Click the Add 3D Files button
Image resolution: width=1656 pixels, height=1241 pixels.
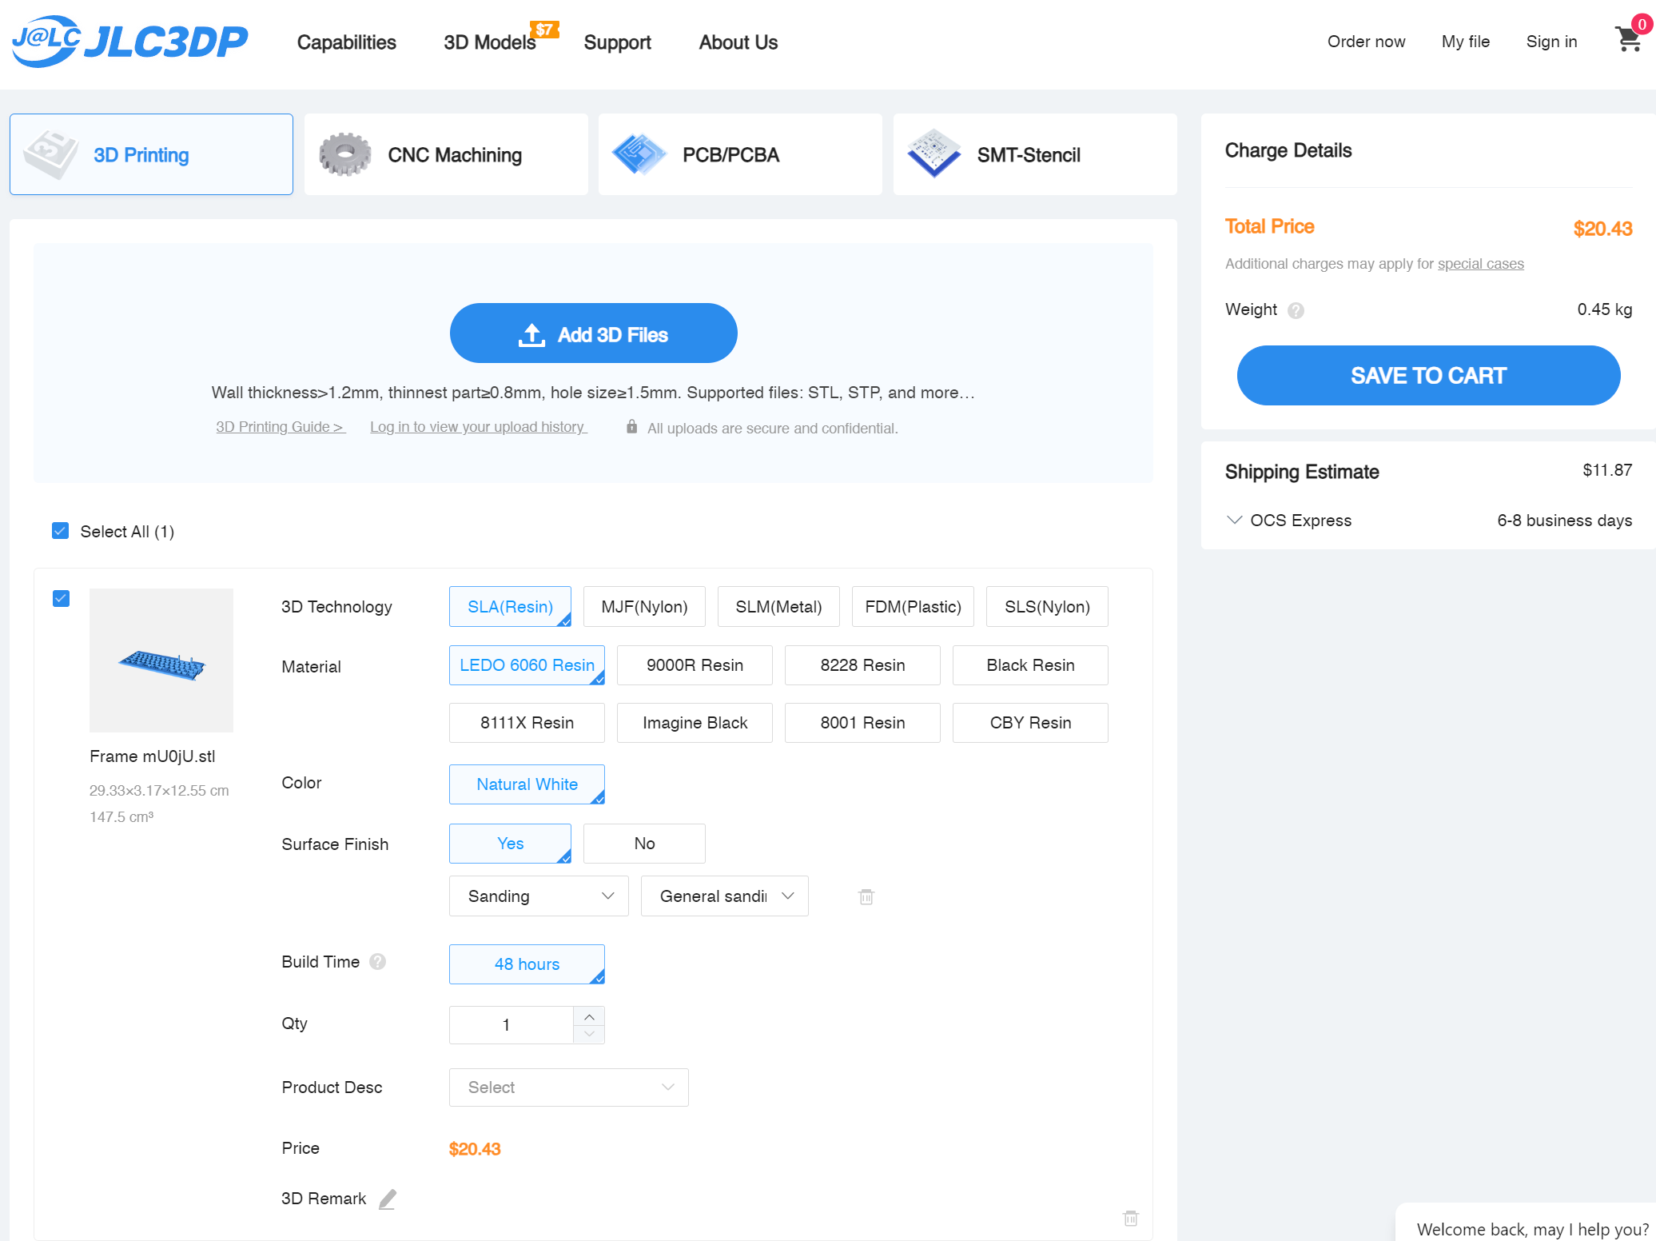point(593,333)
